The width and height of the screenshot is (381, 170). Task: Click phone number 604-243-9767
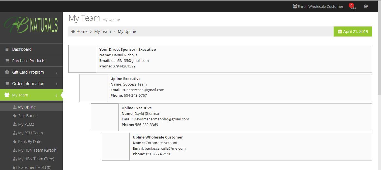click(135, 95)
